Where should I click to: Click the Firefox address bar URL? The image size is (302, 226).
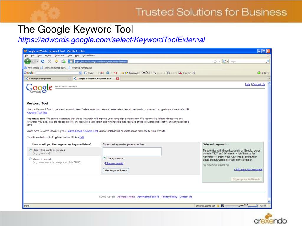tap(101, 62)
